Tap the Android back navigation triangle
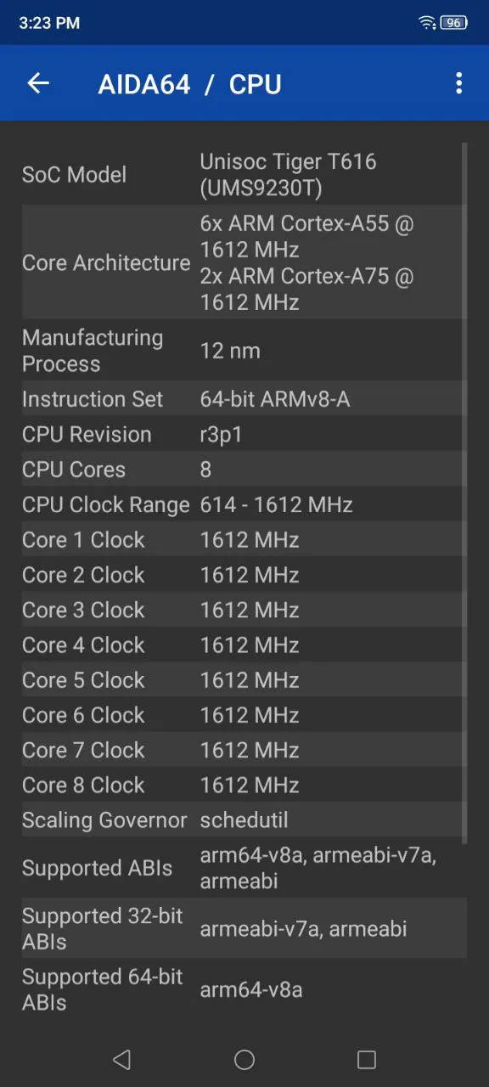Screen dimensions: 489x1087 (x=121, y=1059)
